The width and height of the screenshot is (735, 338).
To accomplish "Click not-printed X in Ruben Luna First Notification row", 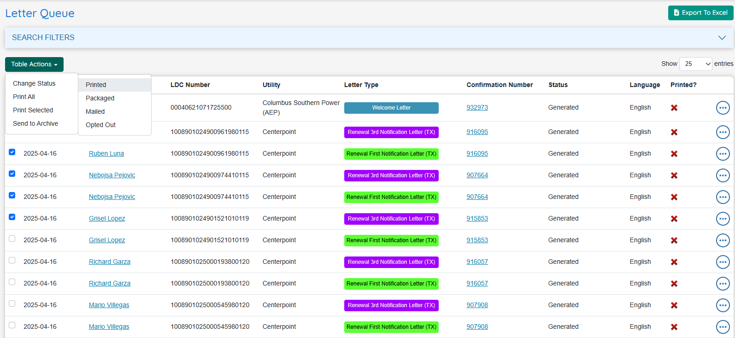I will (674, 154).
